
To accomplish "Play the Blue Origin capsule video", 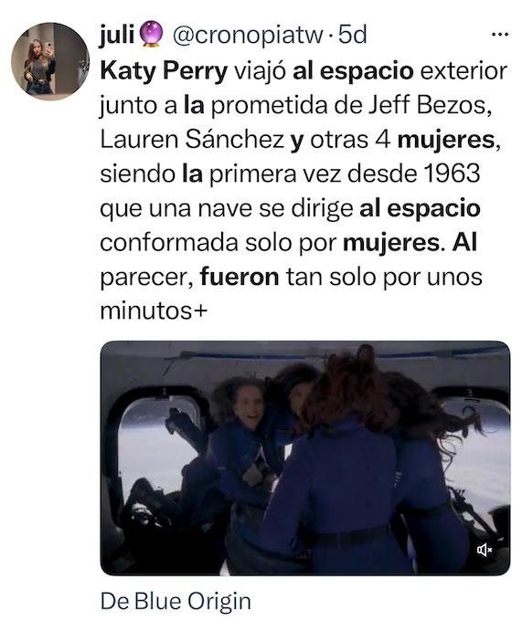I will tap(305, 458).
